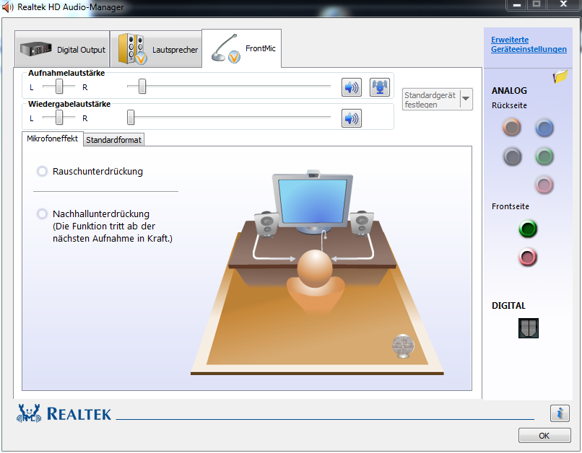Close the Realtek HD Audio-Manager window

coord(563,5)
